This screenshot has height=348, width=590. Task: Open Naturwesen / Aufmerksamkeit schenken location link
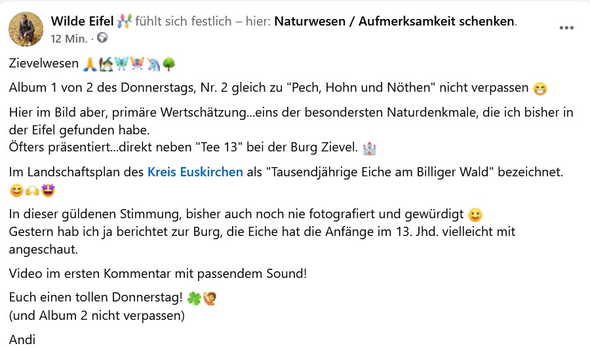pyautogui.click(x=394, y=21)
